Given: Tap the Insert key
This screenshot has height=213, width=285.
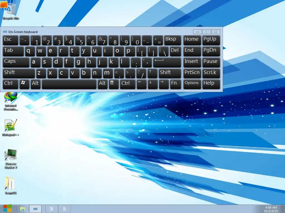Looking at the screenshot, I should point(192,62).
